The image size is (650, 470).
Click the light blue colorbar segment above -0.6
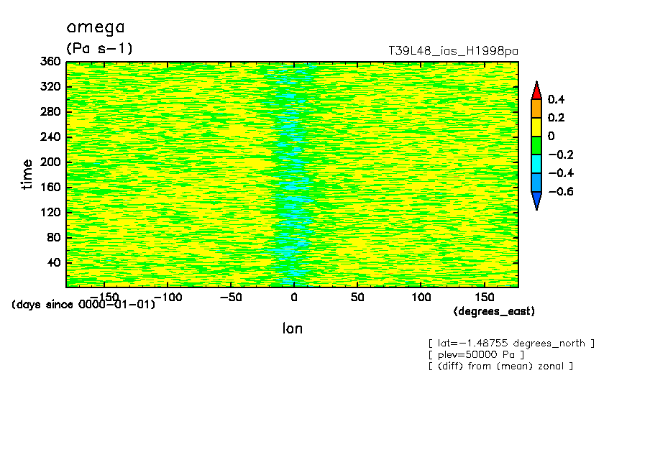536,183
